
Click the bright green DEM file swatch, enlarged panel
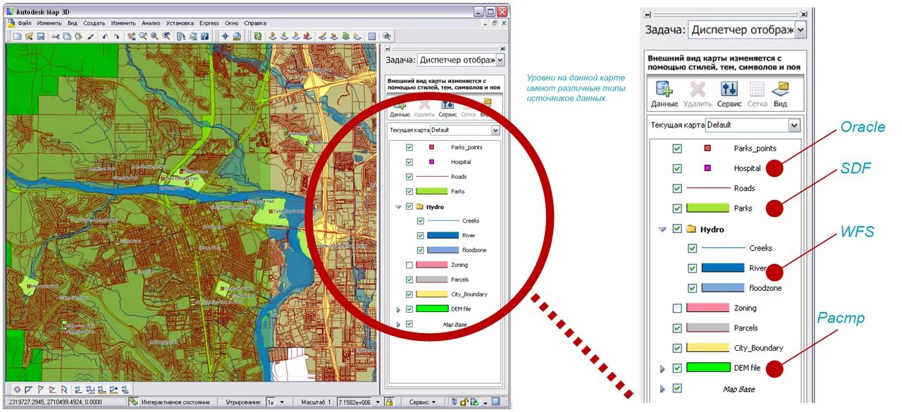(x=708, y=368)
